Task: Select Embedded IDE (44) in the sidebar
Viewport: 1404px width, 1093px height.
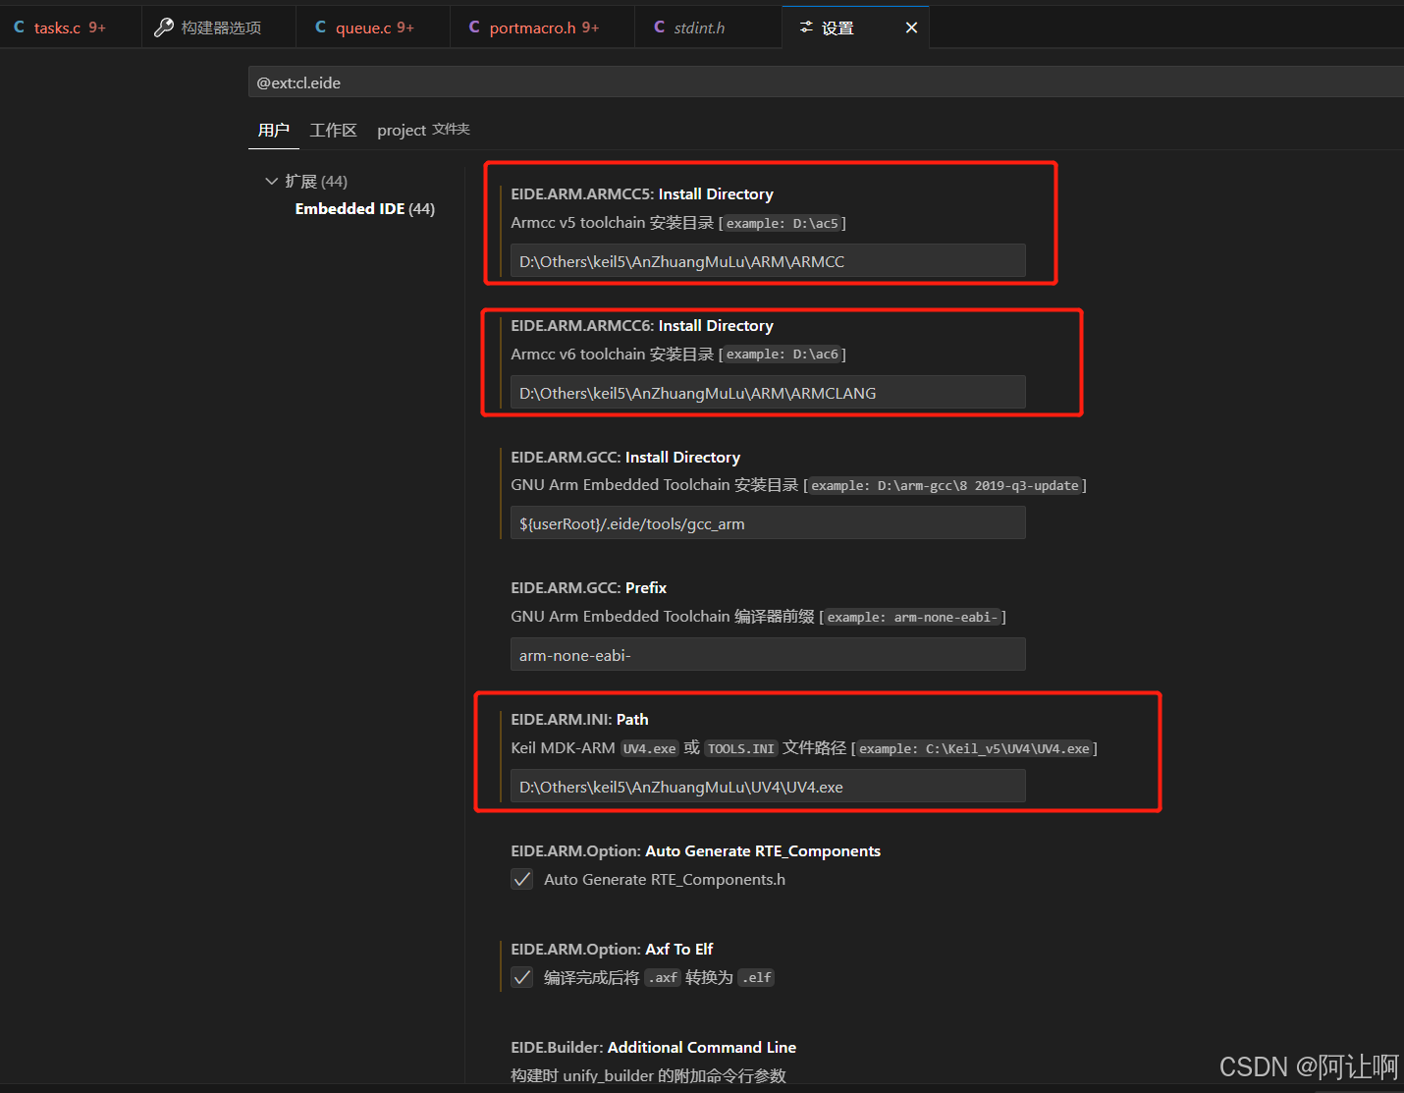Action: pyautogui.click(x=364, y=208)
